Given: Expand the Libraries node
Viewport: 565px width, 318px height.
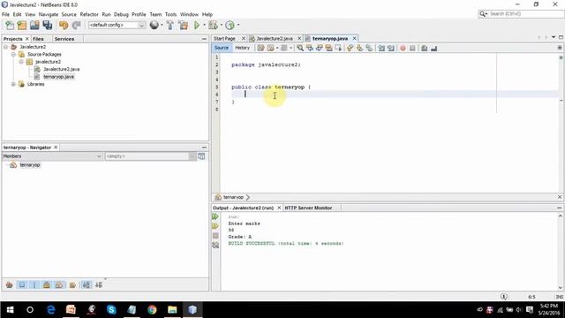Looking at the screenshot, I should 13,85.
